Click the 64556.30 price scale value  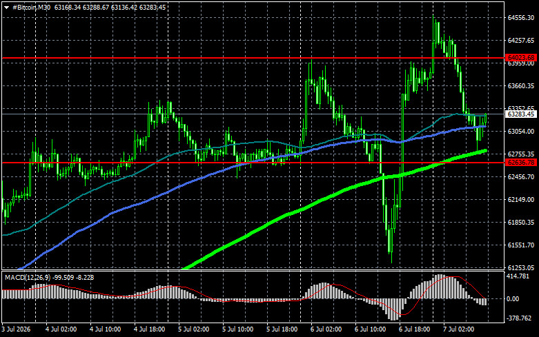pyautogui.click(x=521, y=17)
